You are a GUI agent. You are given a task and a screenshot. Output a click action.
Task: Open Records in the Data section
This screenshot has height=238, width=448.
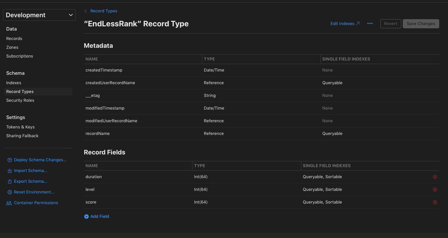(14, 39)
